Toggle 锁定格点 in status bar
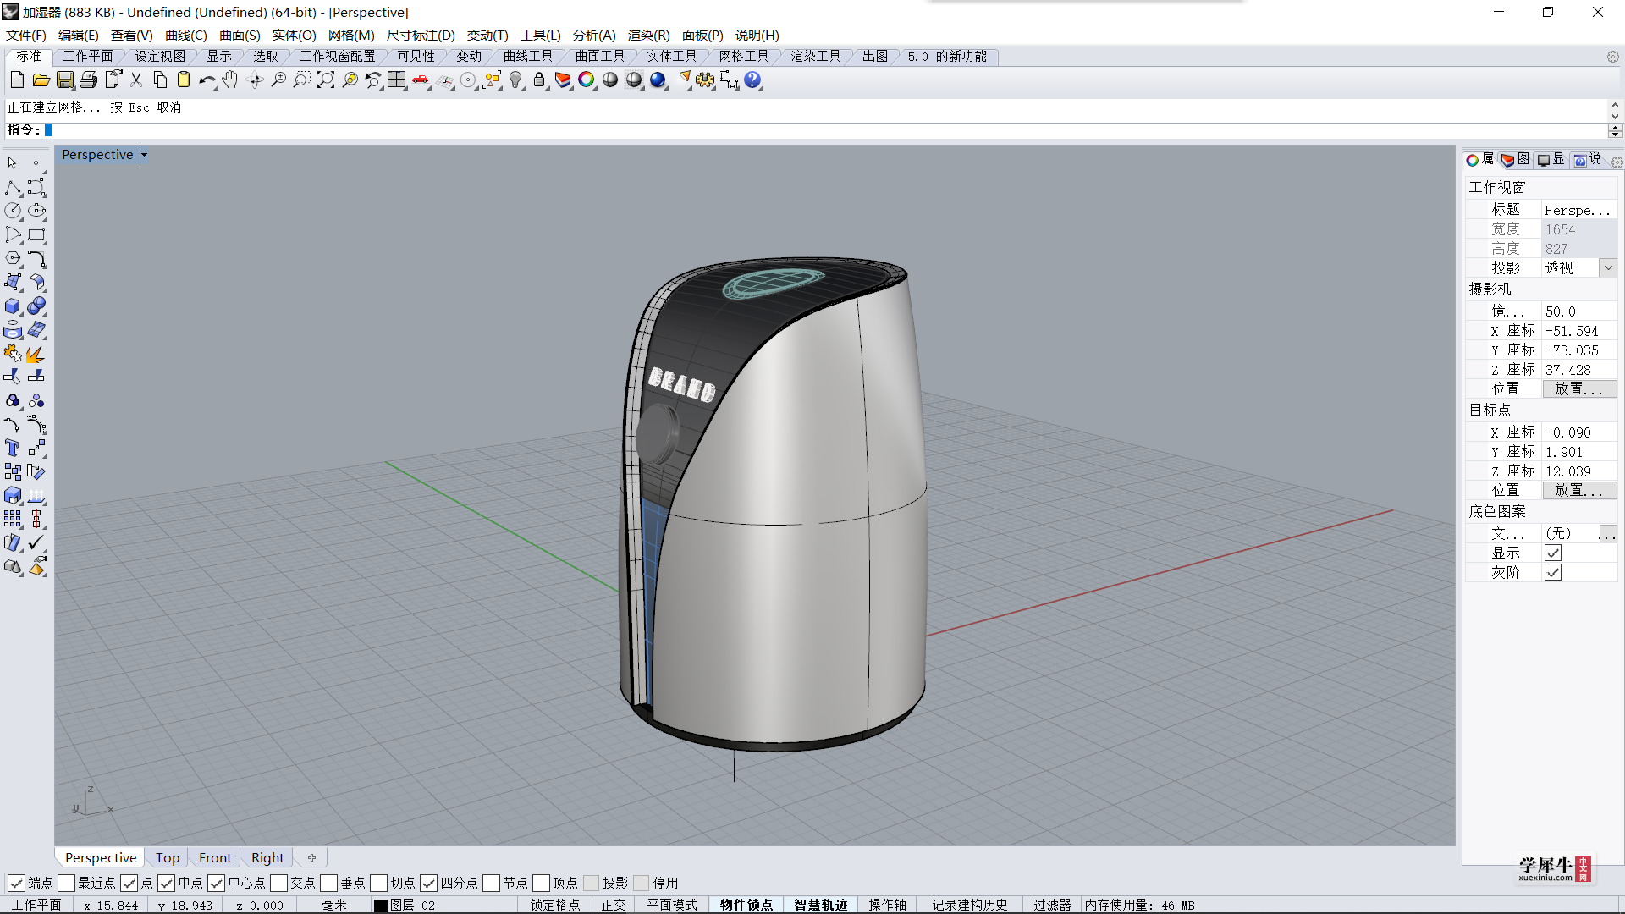 [x=555, y=905]
